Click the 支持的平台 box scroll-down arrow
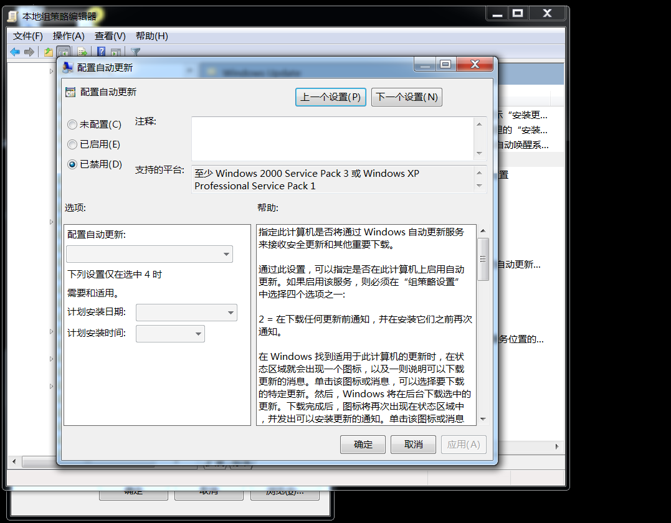This screenshot has width=671, height=523. tap(479, 186)
